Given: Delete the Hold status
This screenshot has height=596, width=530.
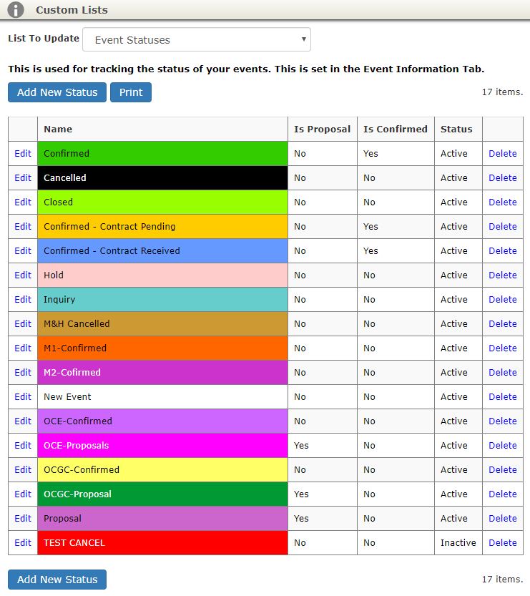Looking at the screenshot, I should click(503, 275).
